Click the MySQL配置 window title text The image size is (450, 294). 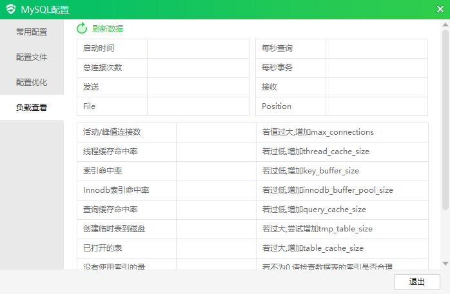coord(45,10)
